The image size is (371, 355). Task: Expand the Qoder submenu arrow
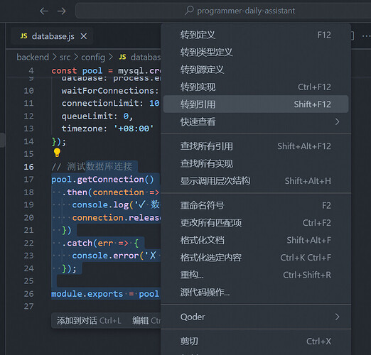[x=338, y=317]
